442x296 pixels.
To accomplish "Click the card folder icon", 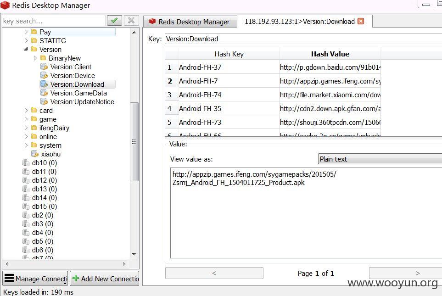I will (x=34, y=110).
